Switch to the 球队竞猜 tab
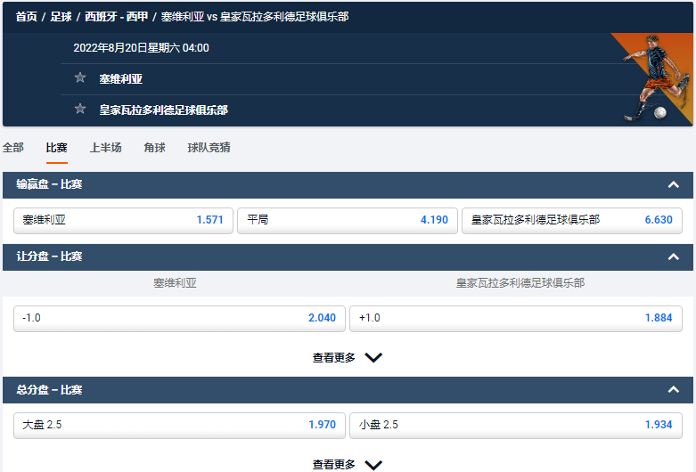 coord(209,148)
